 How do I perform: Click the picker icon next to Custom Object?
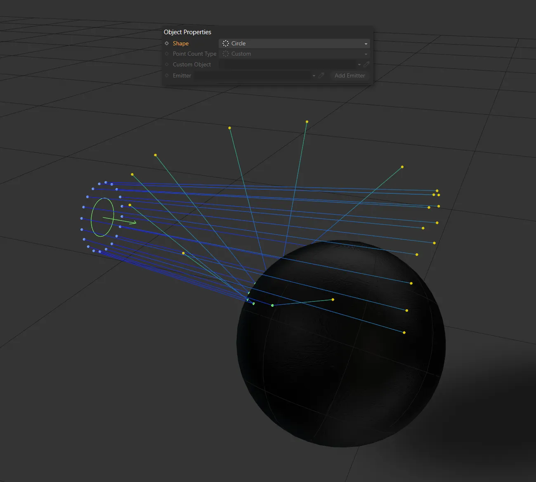tap(366, 64)
